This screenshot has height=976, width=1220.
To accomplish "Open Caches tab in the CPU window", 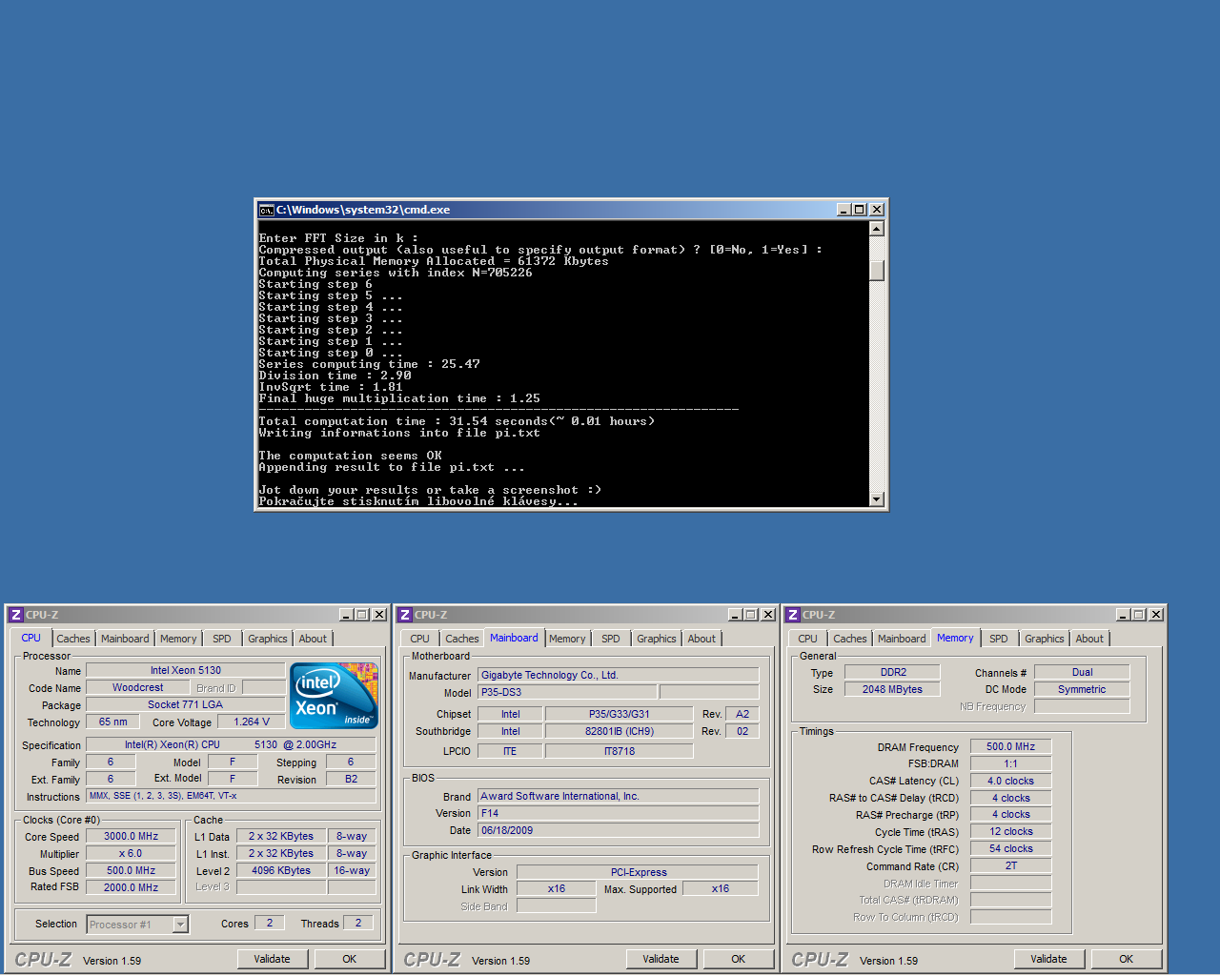I will point(73,639).
